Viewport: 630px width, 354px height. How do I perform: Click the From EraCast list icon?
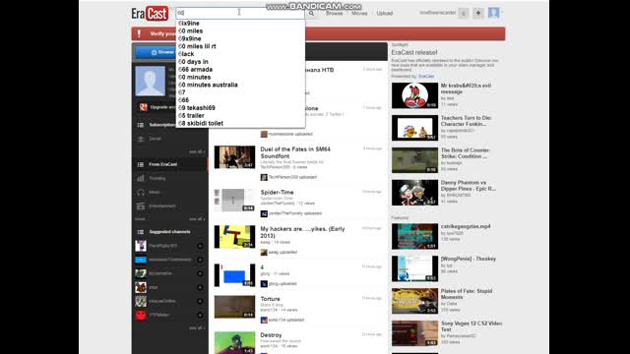(141, 164)
